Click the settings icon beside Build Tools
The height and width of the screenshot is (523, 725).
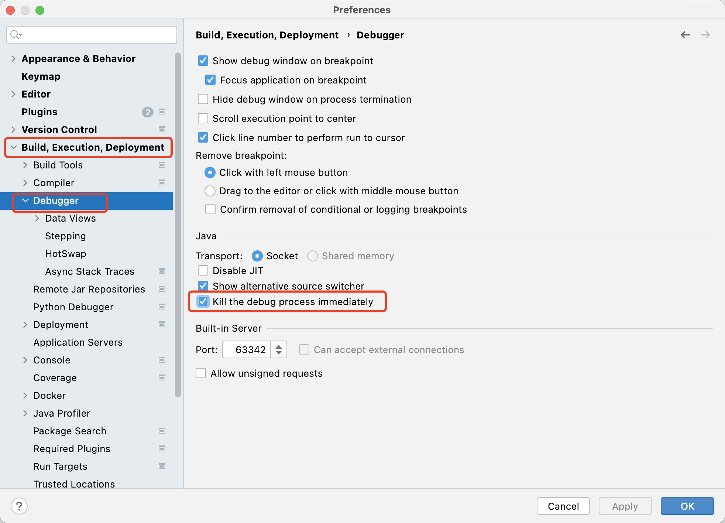click(x=162, y=165)
